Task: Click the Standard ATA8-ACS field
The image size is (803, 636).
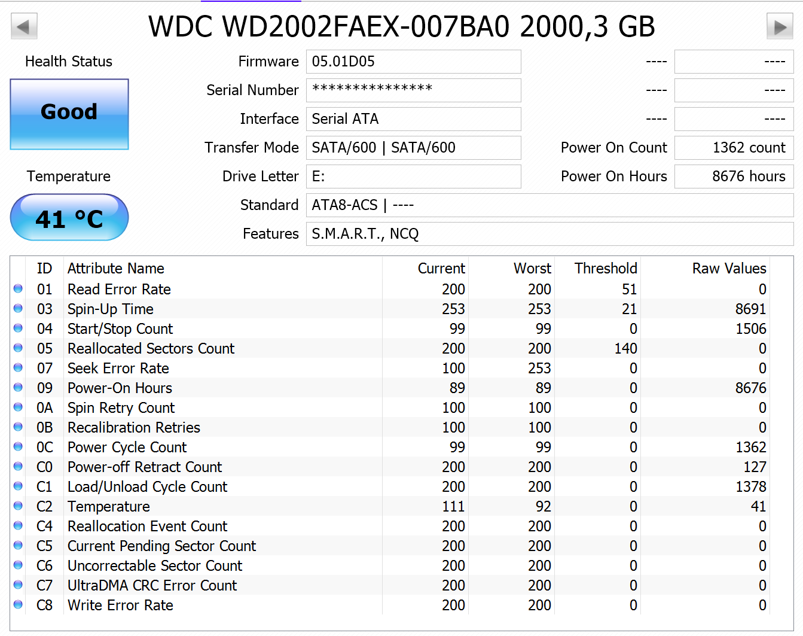Action: point(549,205)
